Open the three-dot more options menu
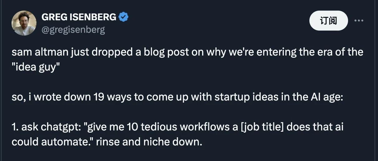Image resolution: width=378 pixels, height=161 pixels. (359, 21)
